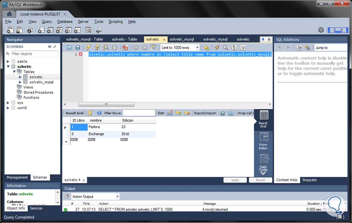
Task: Select Stored Procedures in schema tree
Action: [38, 92]
